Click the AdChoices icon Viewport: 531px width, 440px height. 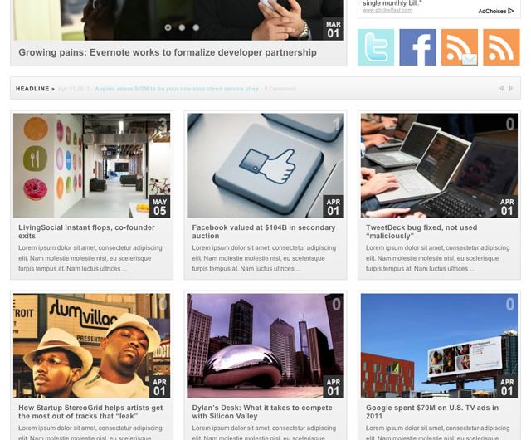point(511,11)
